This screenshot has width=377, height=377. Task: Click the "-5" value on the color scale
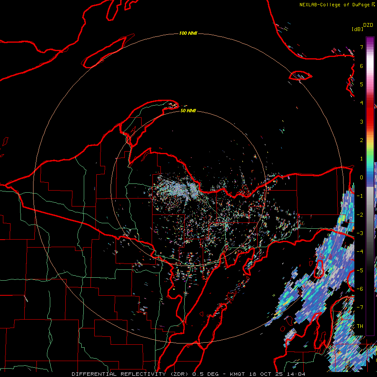pos(360,271)
